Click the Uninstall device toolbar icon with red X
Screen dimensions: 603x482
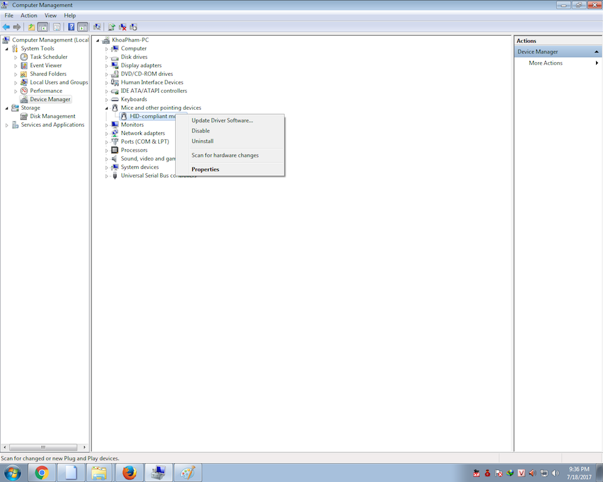122,27
